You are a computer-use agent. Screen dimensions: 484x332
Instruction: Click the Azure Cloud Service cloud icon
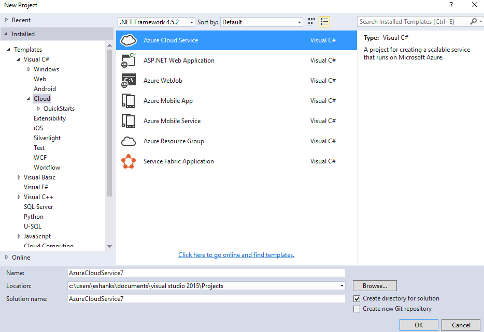[x=129, y=40]
